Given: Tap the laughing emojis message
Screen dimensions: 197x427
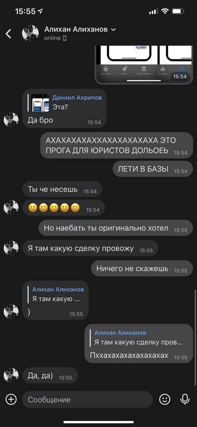Looking at the screenshot, I should pyautogui.click(x=64, y=208).
